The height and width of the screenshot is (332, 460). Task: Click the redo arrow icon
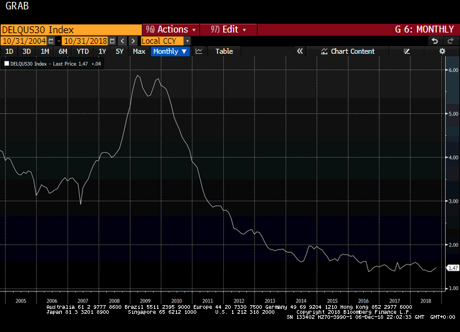pos(449,41)
